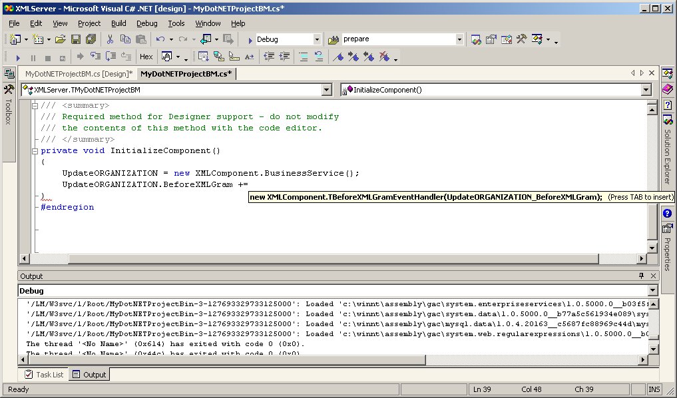Switch to MyDotNETProjectBM.cs [Design] tab

click(79, 74)
